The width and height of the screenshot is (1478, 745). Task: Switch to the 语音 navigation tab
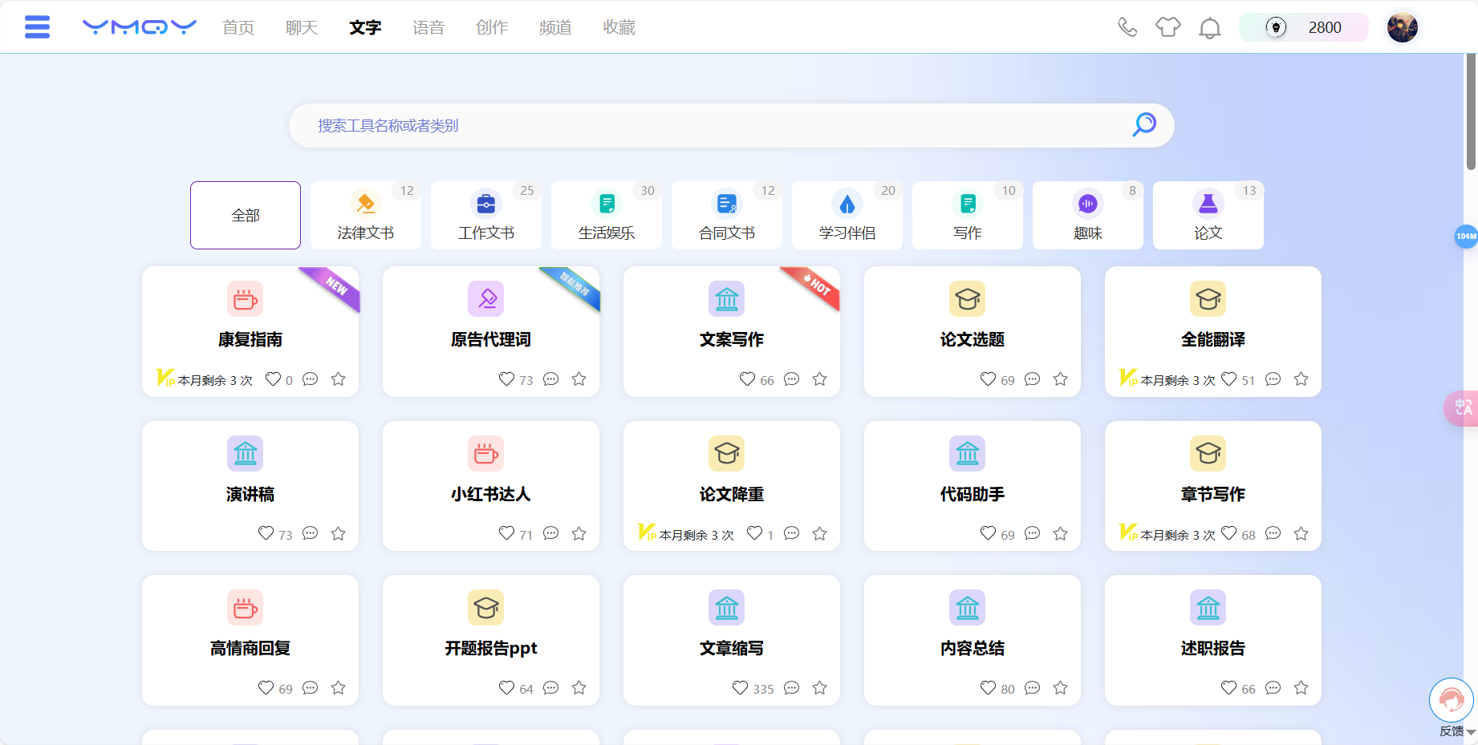coord(428,26)
